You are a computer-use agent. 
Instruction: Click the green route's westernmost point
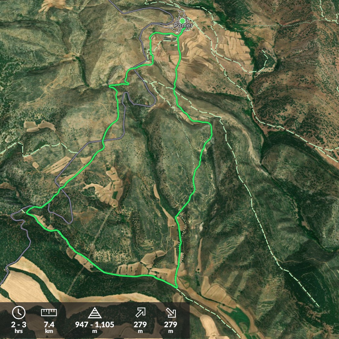point(27,212)
